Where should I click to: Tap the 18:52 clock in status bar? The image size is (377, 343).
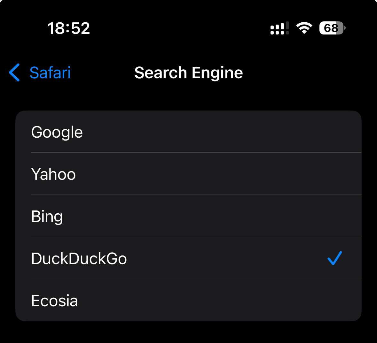69,28
